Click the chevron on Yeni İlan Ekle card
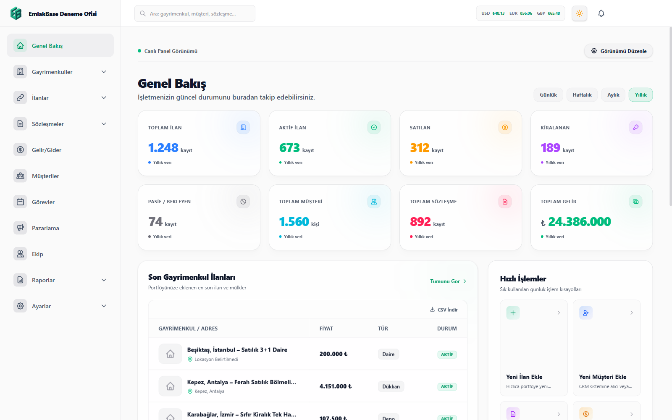 click(559, 313)
